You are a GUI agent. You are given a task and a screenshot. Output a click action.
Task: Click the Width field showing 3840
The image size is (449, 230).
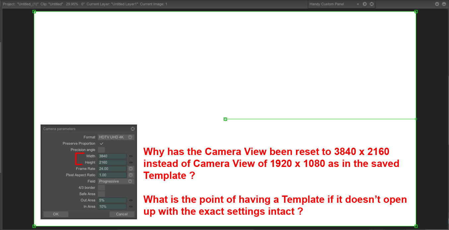(x=112, y=156)
